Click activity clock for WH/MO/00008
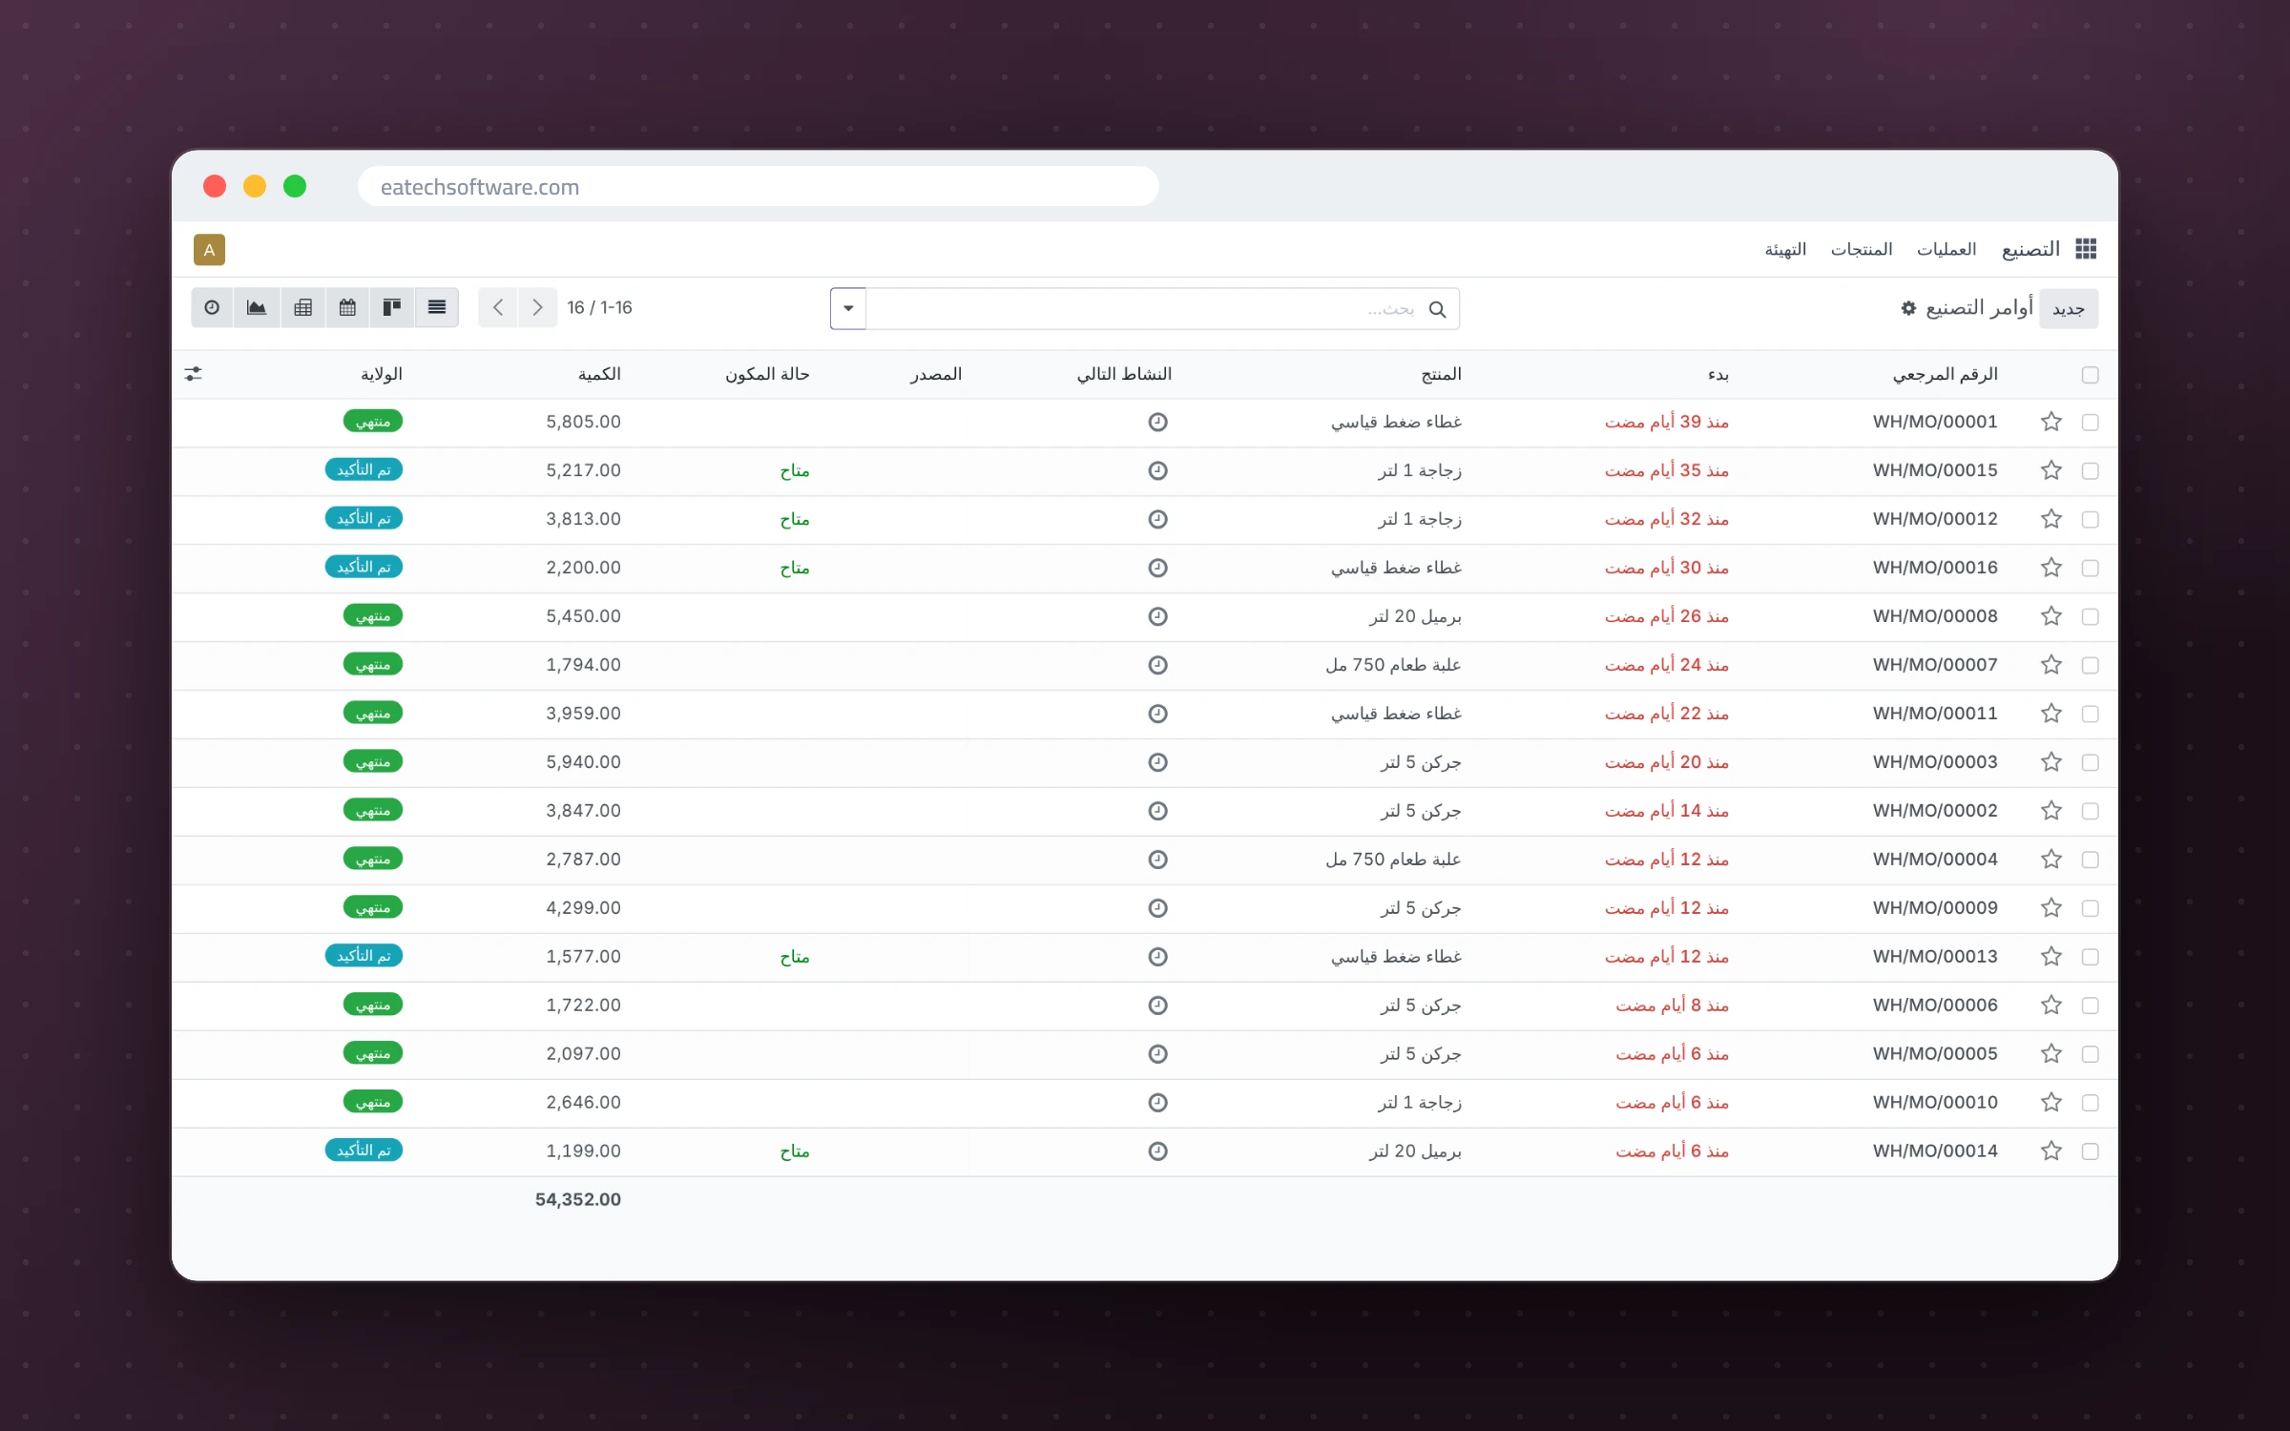2290x1431 pixels. 1157,616
